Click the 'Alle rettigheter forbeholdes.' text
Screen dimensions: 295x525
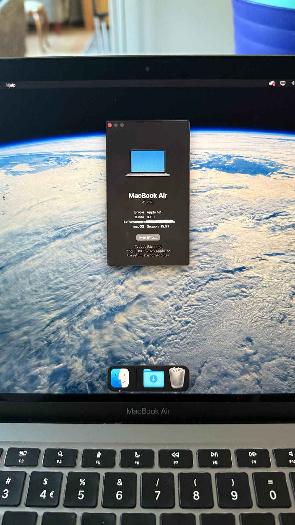(x=148, y=255)
